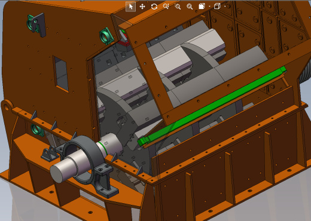
Task: Select the Rotate view tool
Action: 154,7
